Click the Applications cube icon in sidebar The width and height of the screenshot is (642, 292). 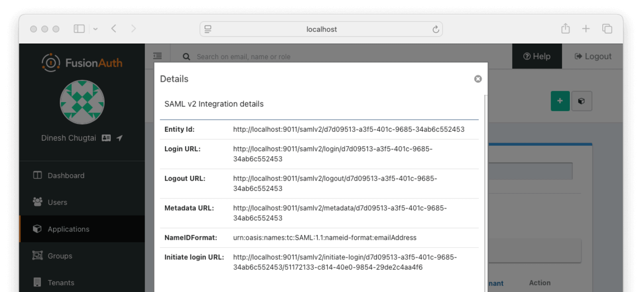pos(37,229)
